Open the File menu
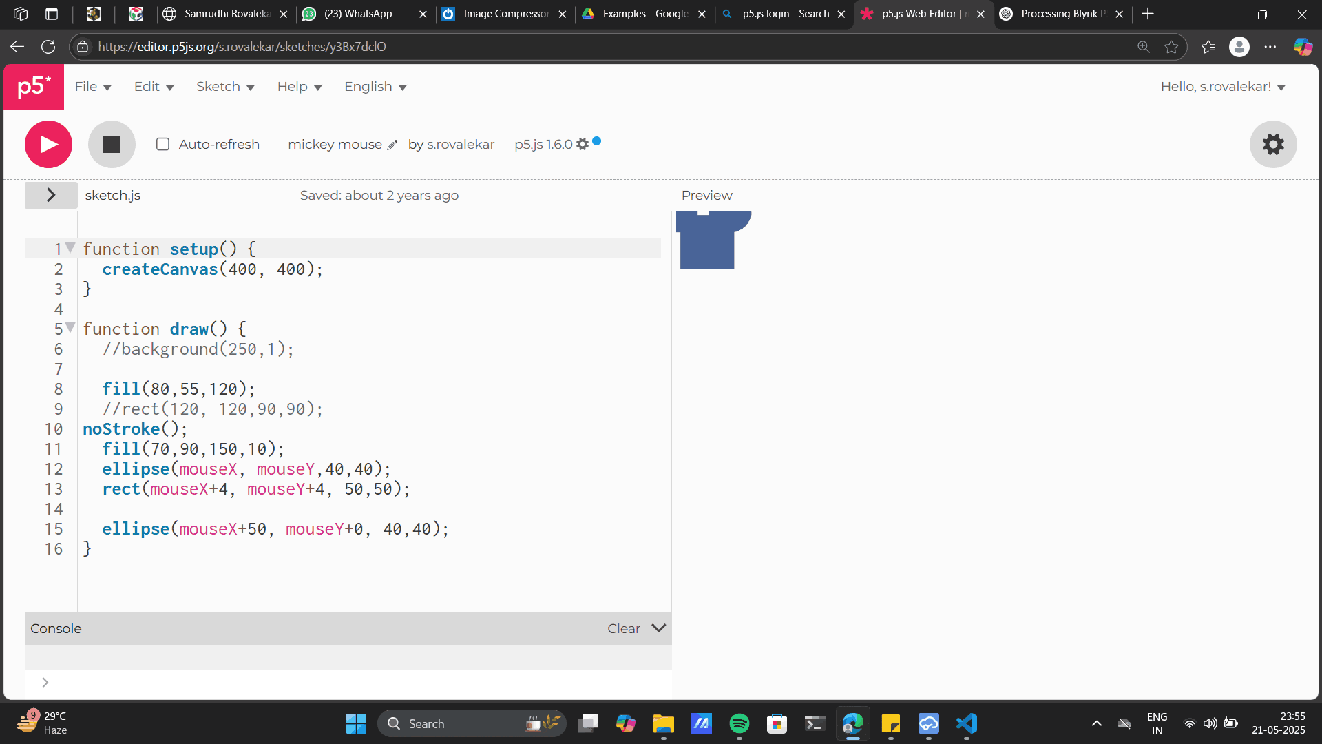The image size is (1322, 744). [x=93, y=87]
